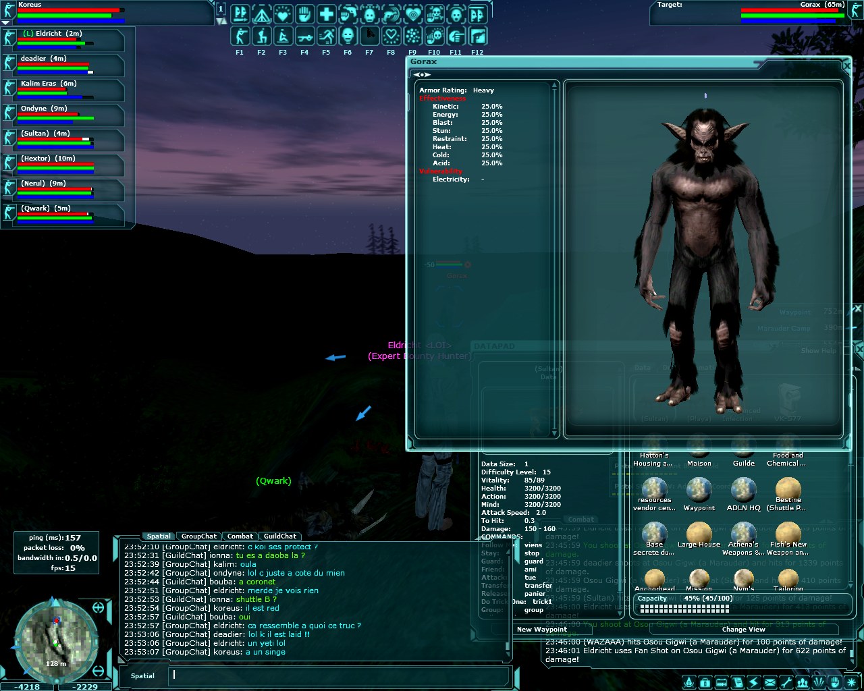Select the ADLN HQ waypoint
864x691 pixels.
pos(744,495)
